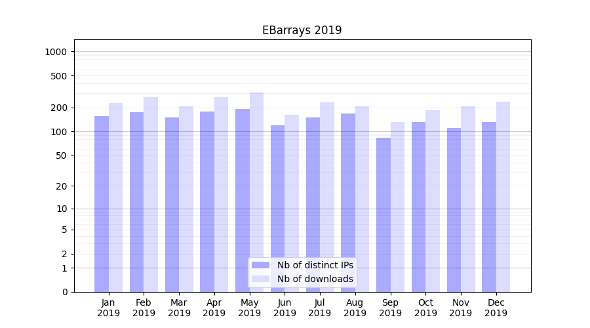Select the 0 y-axis tick label

coord(64,292)
